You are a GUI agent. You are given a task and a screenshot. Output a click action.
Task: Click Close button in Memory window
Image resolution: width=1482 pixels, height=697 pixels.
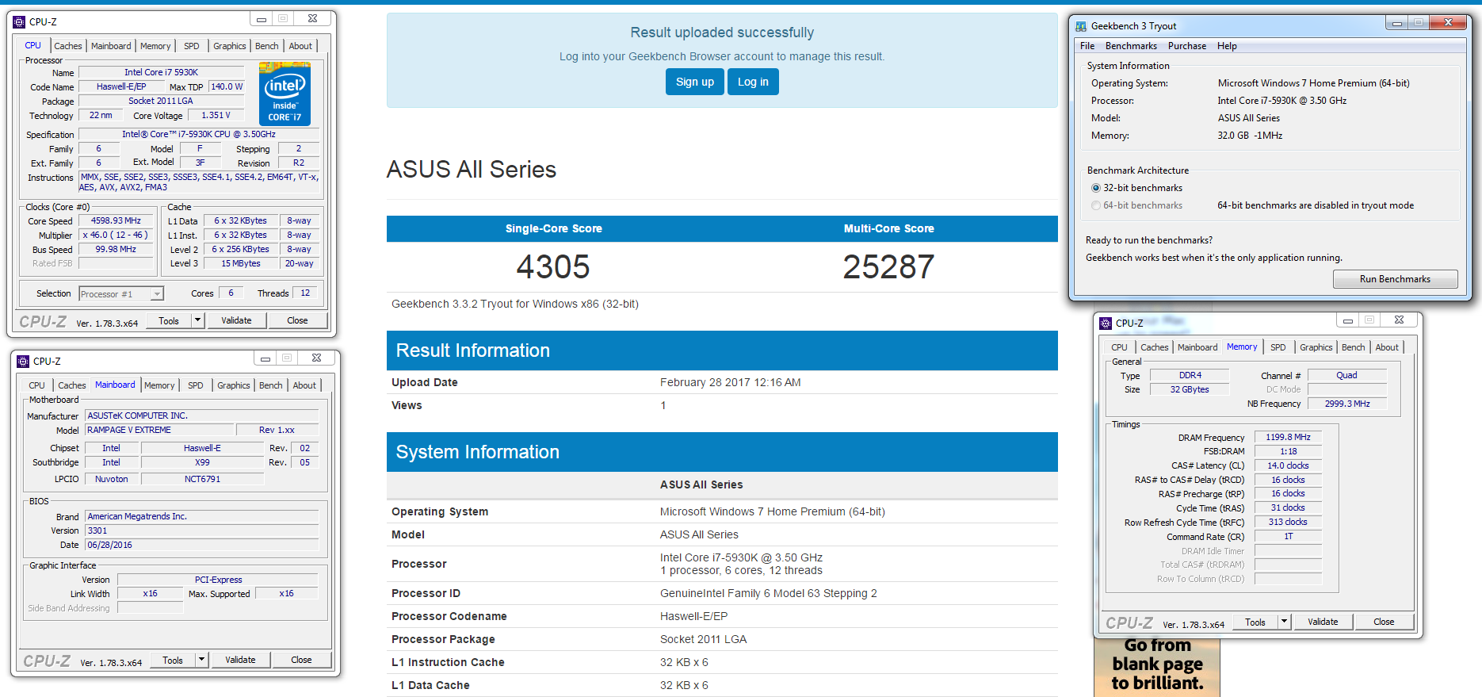(1384, 622)
